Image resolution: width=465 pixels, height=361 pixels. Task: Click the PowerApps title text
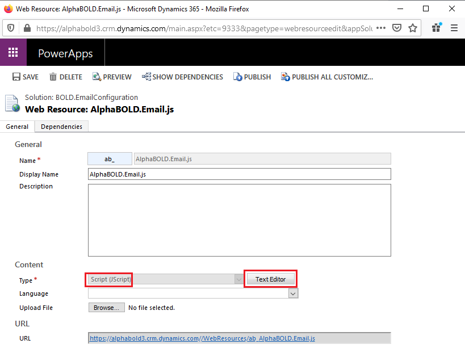pyautogui.click(x=65, y=54)
